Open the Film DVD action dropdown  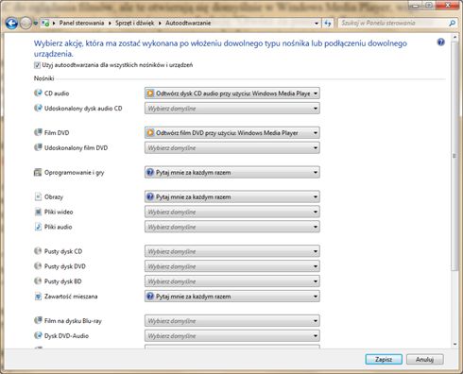[232, 132]
